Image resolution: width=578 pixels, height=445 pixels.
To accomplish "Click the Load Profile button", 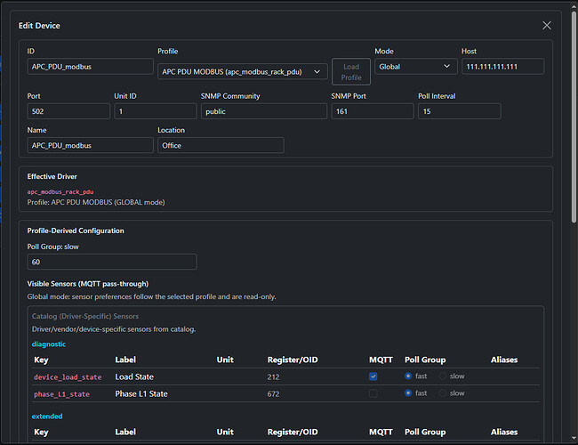I will point(351,72).
